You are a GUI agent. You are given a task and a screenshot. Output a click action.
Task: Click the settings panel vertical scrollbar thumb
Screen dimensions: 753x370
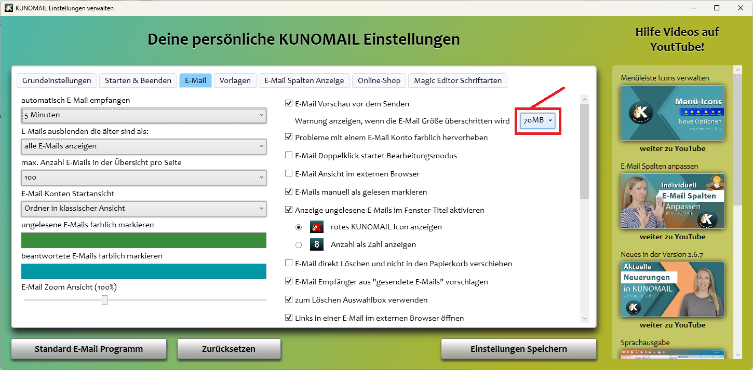pyautogui.click(x=585, y=152)
